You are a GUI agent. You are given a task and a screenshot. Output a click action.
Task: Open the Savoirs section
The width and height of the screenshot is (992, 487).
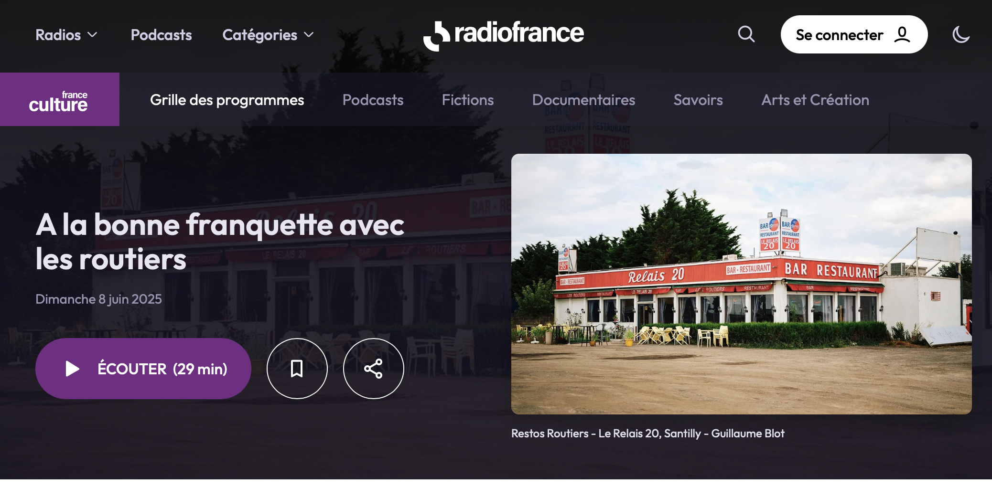[x=698, y=100]
